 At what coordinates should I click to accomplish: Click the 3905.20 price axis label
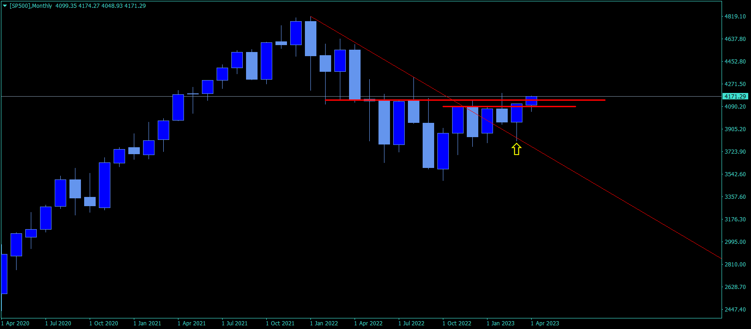735,129
